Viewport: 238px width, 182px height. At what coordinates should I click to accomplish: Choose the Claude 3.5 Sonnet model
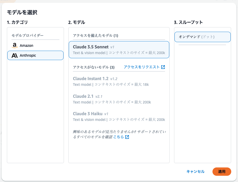[x=119, y=50]
